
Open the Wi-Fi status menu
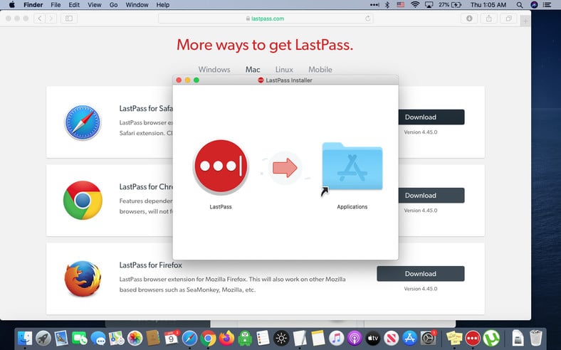(x=415, y=5)
